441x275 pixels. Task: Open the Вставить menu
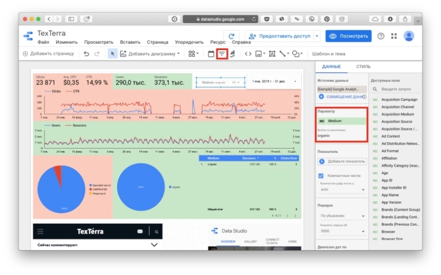[130, 42]
